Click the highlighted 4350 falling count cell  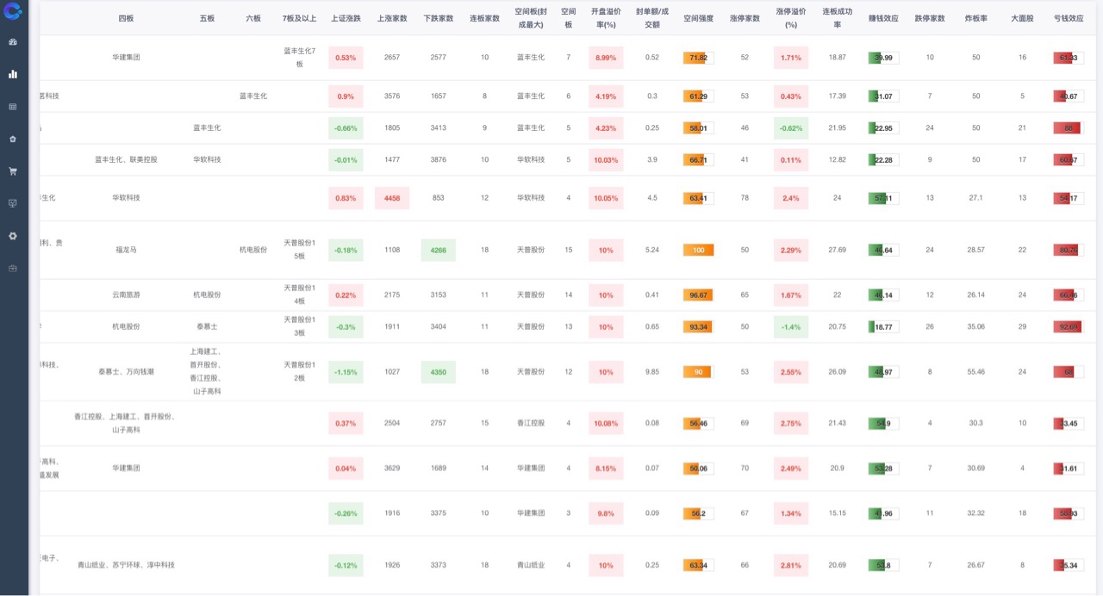(x=439, y=372)
